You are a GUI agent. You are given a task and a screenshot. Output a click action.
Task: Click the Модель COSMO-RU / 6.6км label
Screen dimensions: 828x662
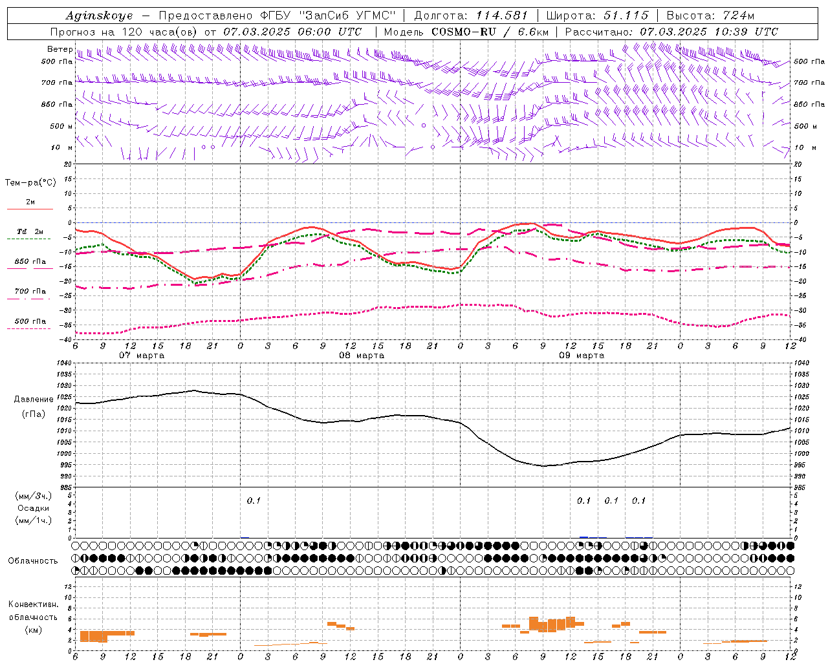pyautogui.click(x=466, y=32)
